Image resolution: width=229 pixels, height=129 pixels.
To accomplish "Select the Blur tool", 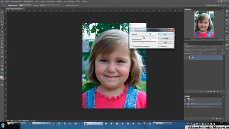I will [x=2, y=50].
